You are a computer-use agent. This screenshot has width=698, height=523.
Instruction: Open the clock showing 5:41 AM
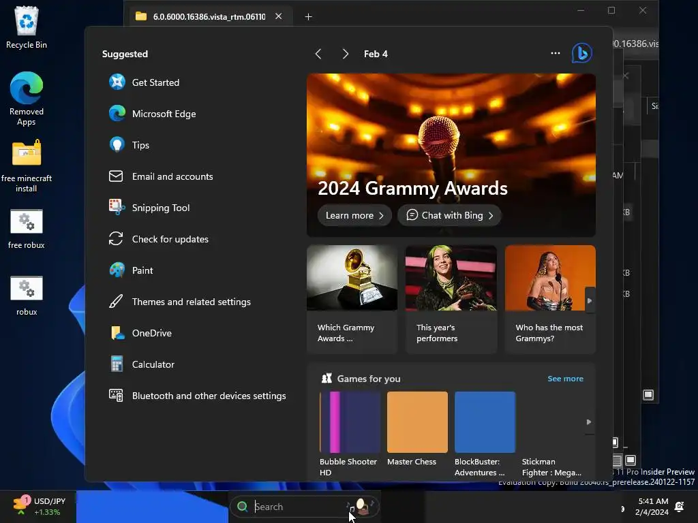click(x=652, y=507)
